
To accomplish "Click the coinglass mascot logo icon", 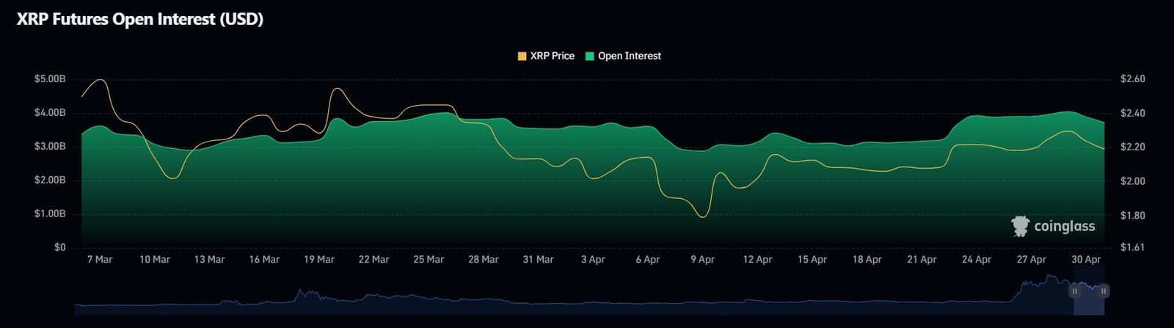I will (x=1020, y=226).
